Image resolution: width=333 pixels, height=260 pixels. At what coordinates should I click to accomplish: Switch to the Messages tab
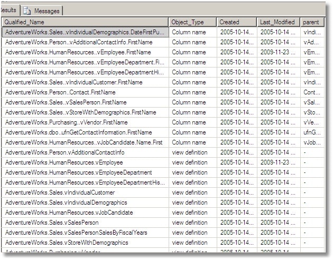pos(42,11)
